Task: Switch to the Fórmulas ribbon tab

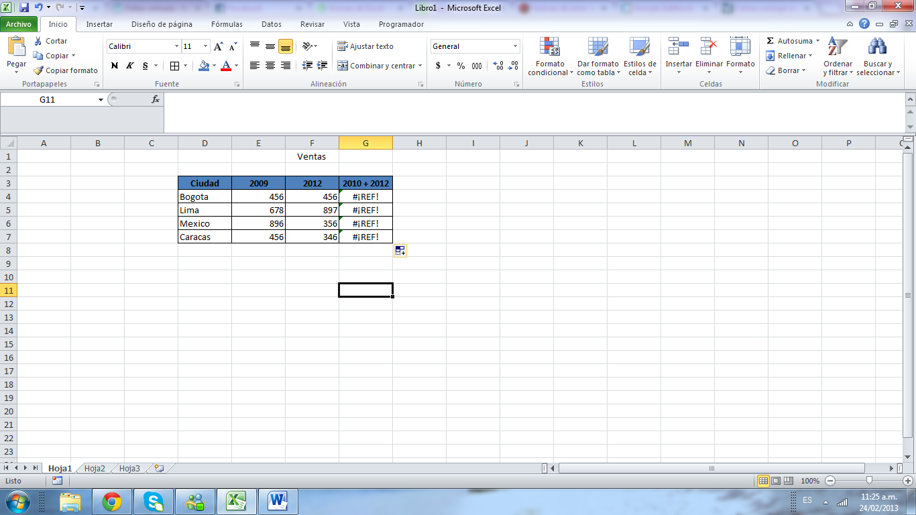Action: (227, 24)
